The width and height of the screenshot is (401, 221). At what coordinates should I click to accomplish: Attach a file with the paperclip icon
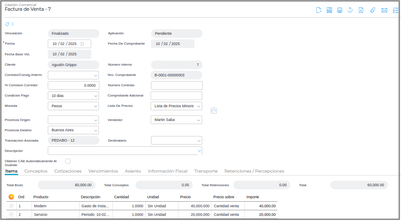pyautogui.click(x=373, y=10)
